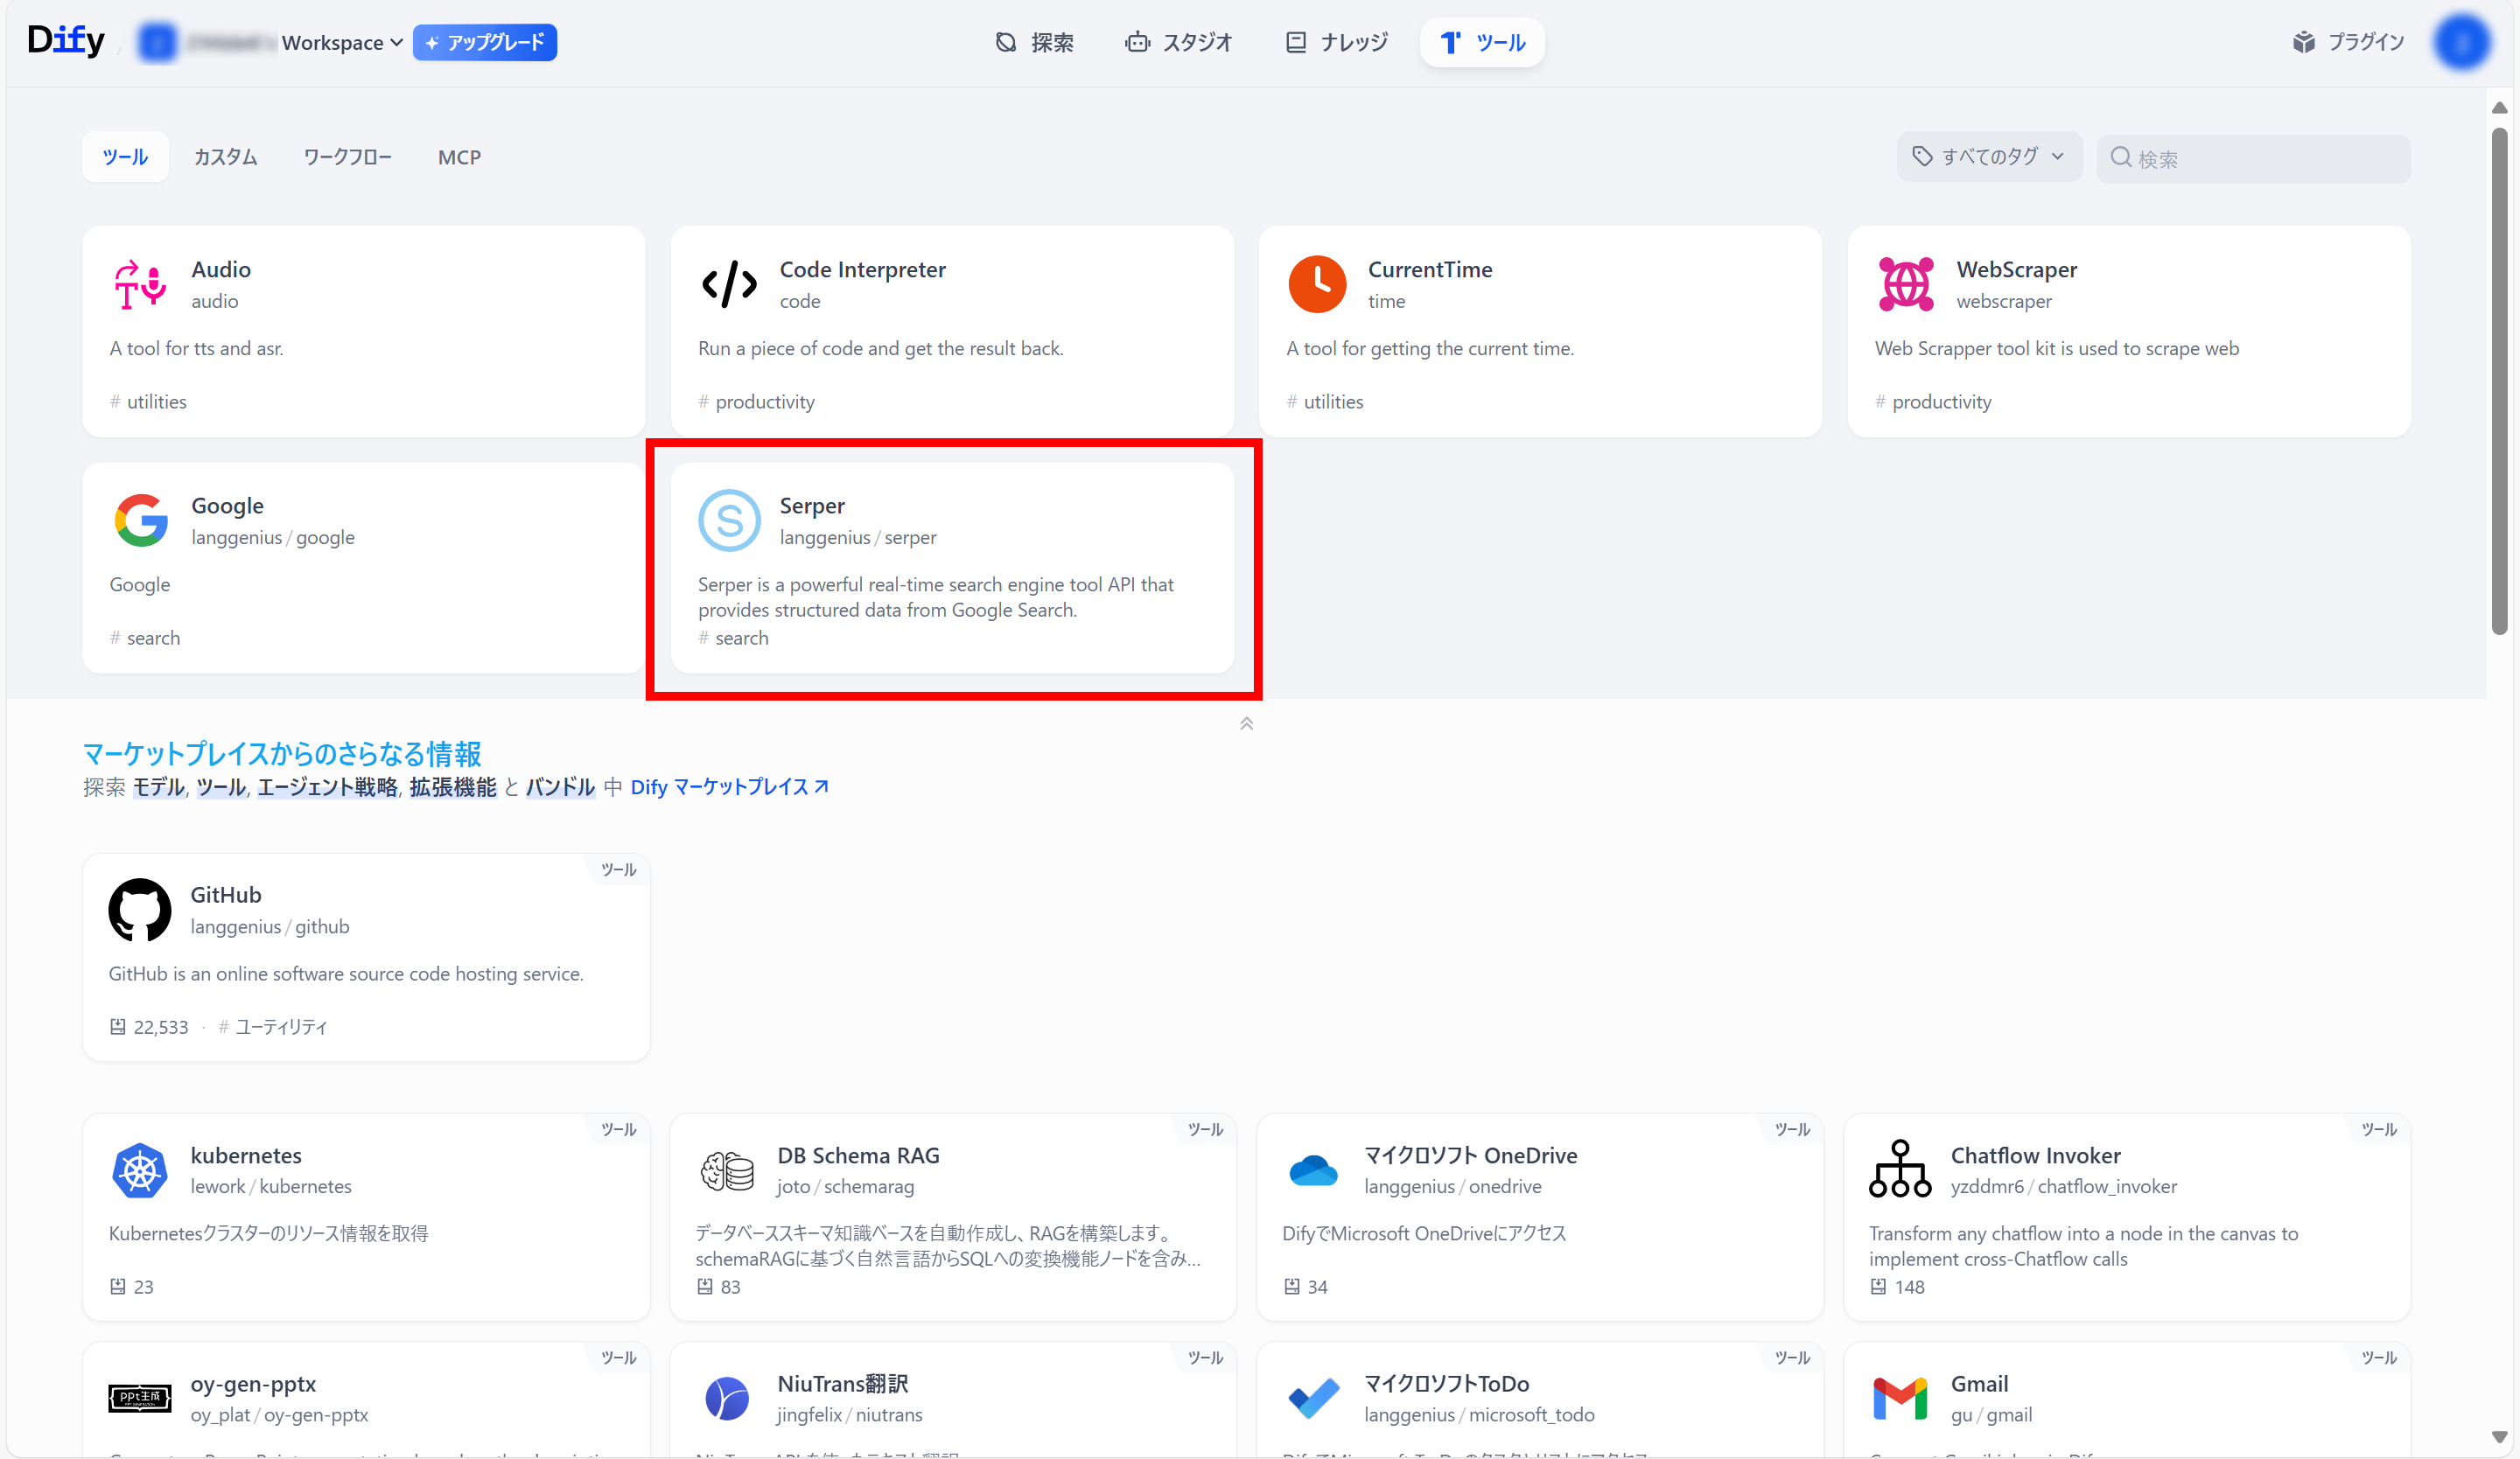This screenshot has width=2520, height=1459.
Task: Click the Audio tool icon
Action: [x=139, y=285]
